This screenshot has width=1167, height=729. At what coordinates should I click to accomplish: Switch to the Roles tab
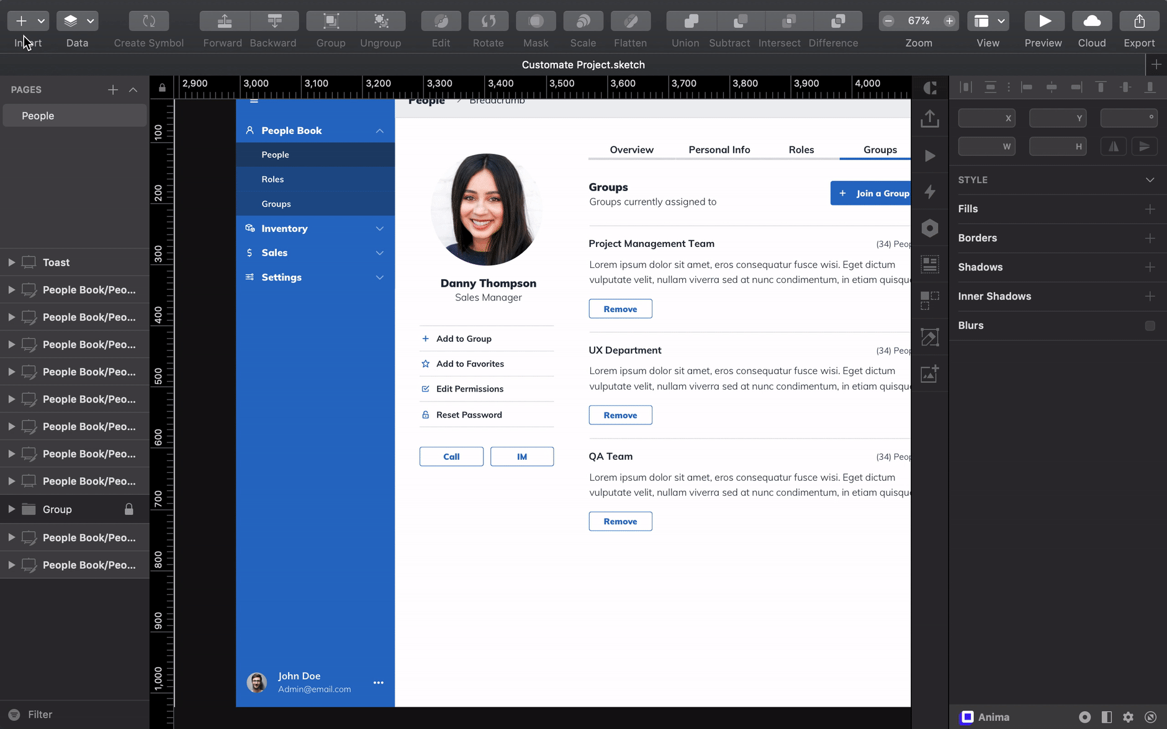(x=801, y=150)
